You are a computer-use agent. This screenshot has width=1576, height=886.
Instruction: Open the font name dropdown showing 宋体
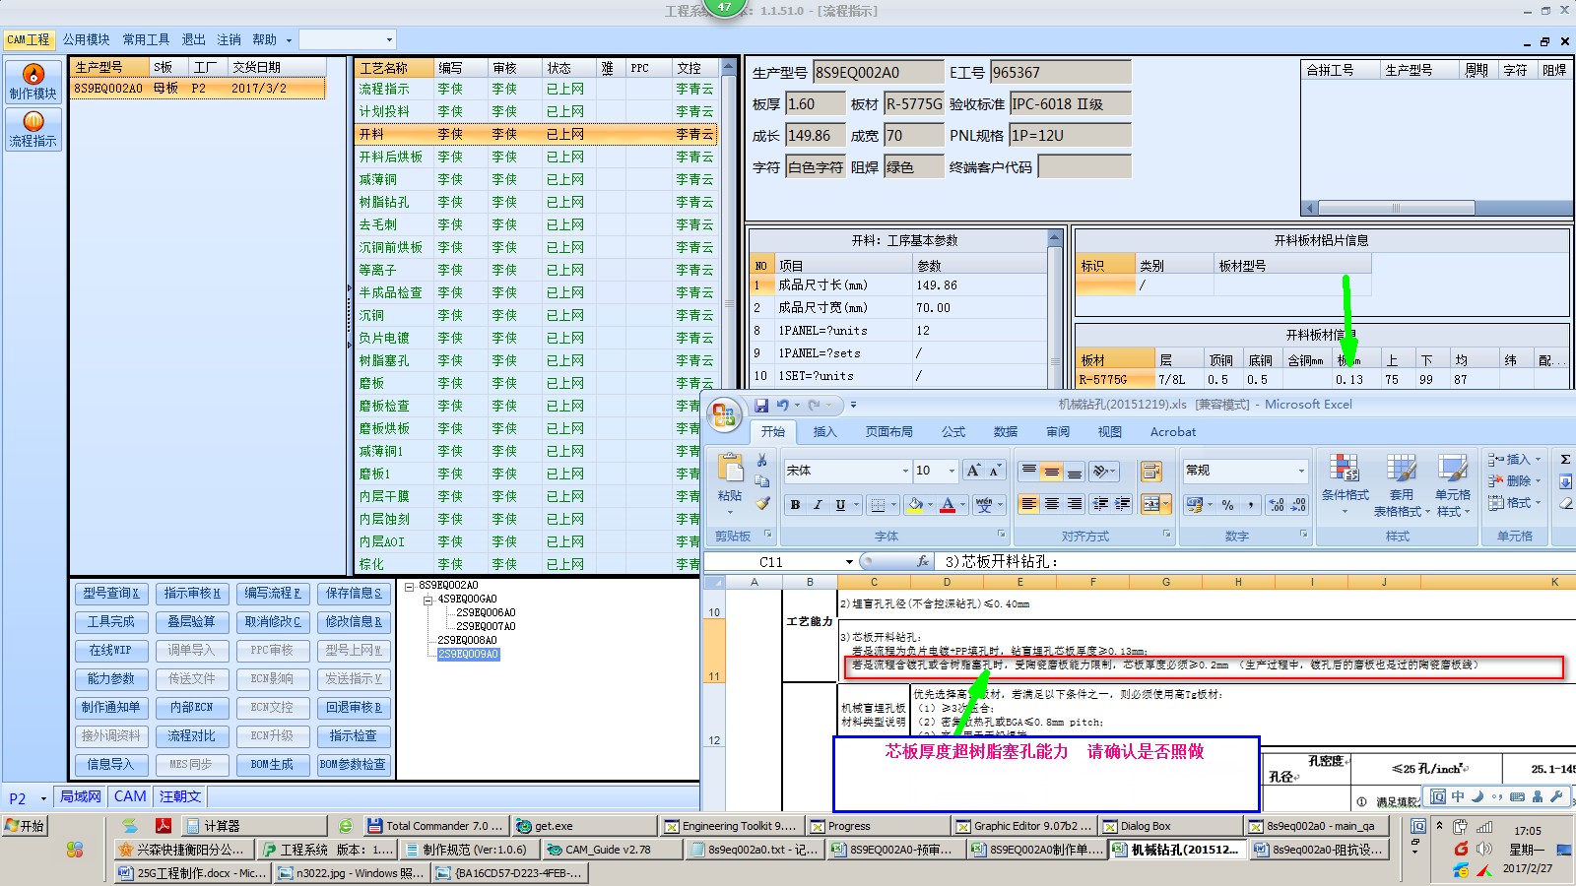[905, 471]
